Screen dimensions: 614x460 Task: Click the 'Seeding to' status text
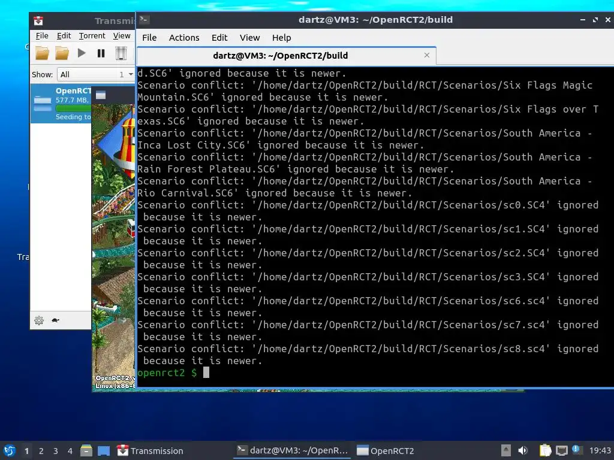(x=73, y=117)
